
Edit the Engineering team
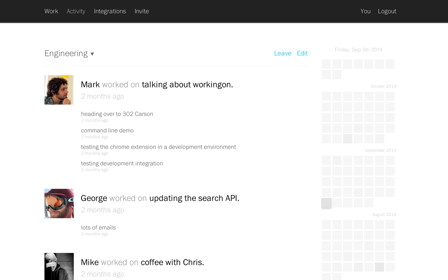(302, 53)
